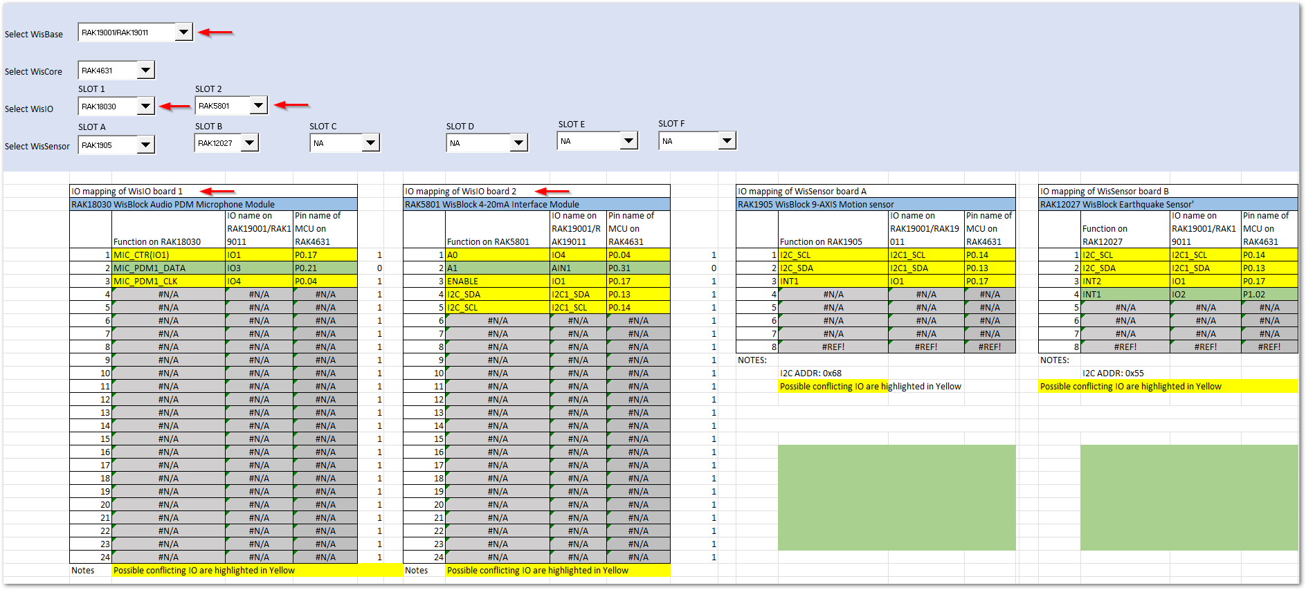The width and height of the screenshot is (1306, 590).
Task: Open the SLOT B RAK12027 dropdown
Action: pyautogui.click(x=249, y=142)
